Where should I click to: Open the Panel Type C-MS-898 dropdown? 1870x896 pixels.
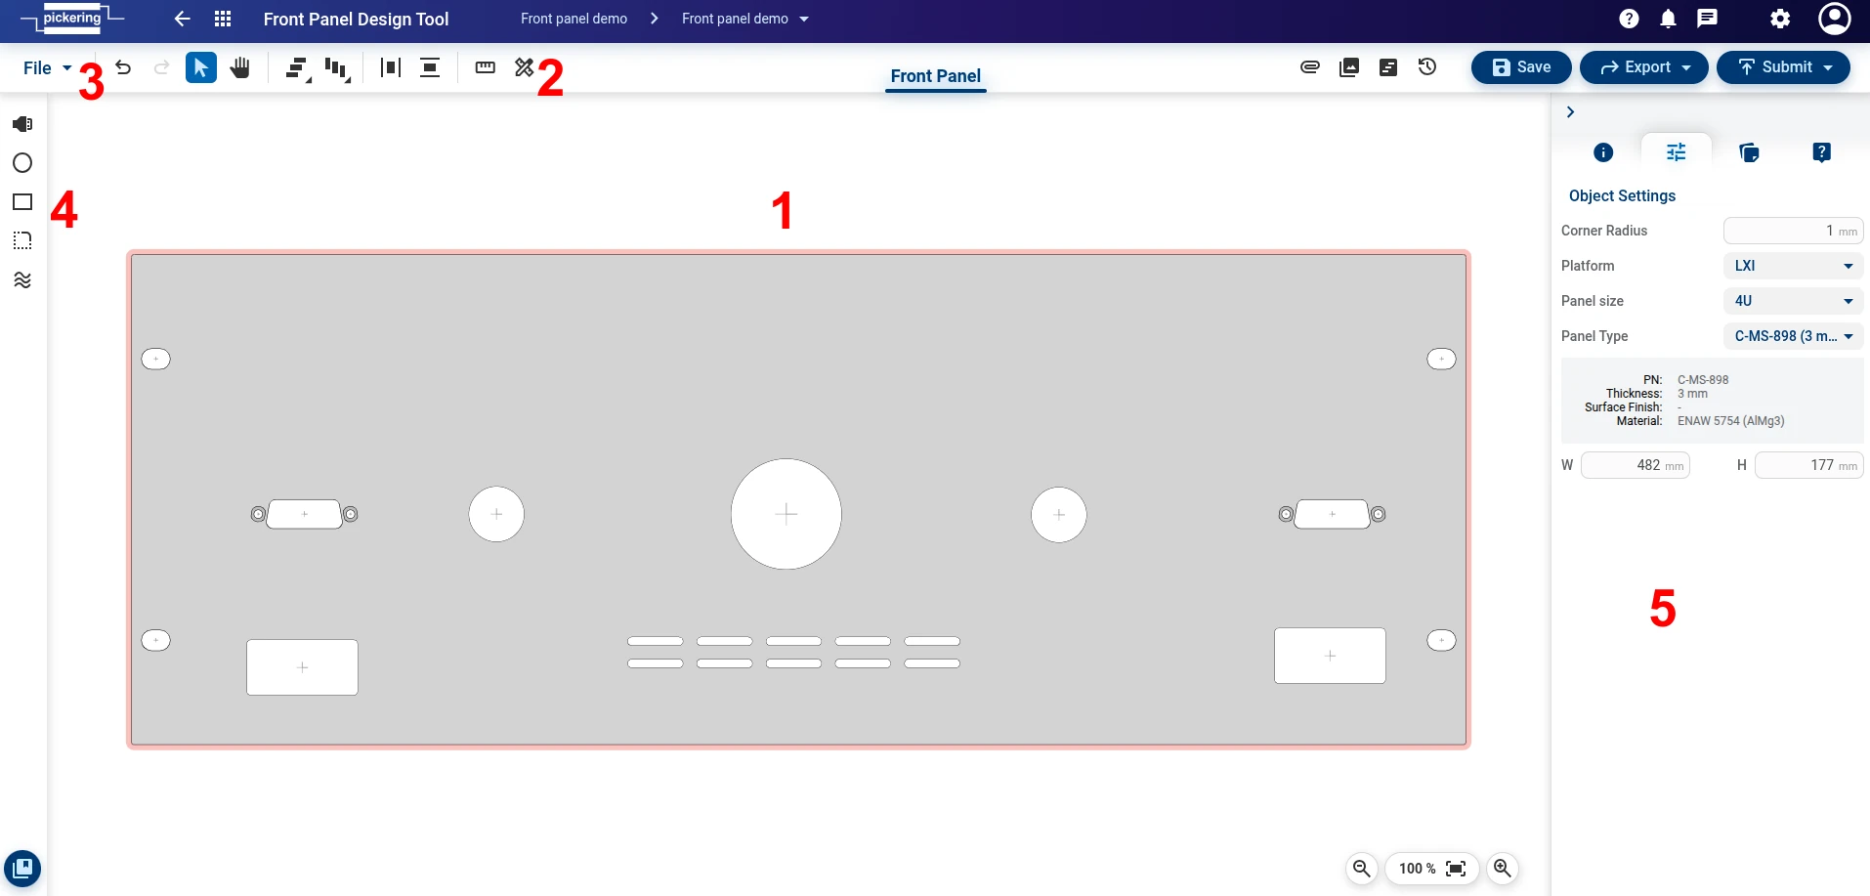click(1794, 336)
